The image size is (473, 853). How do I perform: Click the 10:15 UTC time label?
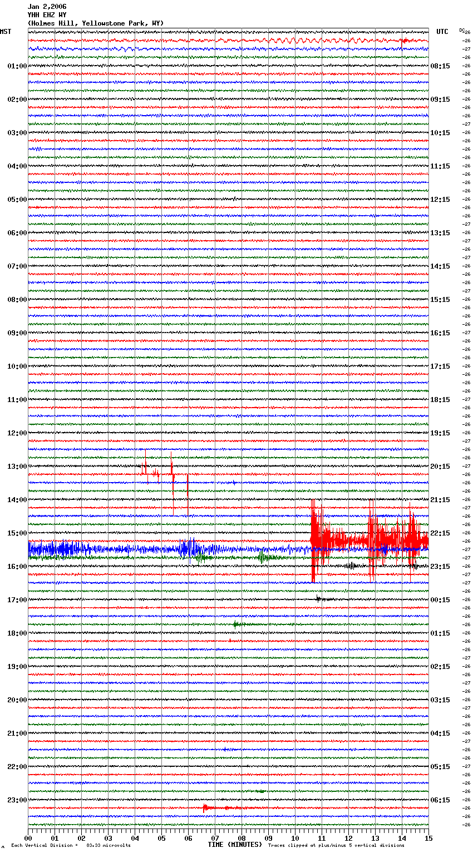[440, 133]
